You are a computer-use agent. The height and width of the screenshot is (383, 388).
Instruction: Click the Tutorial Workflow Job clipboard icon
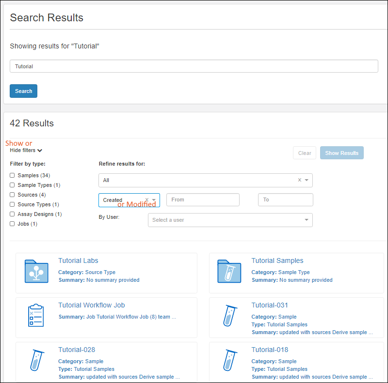tap(36, 316)
